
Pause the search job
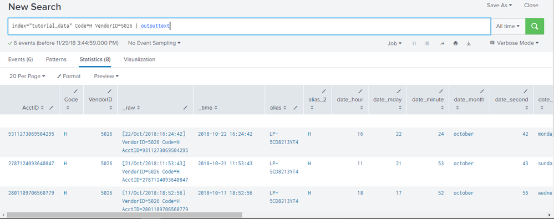[x=414, y=43]
